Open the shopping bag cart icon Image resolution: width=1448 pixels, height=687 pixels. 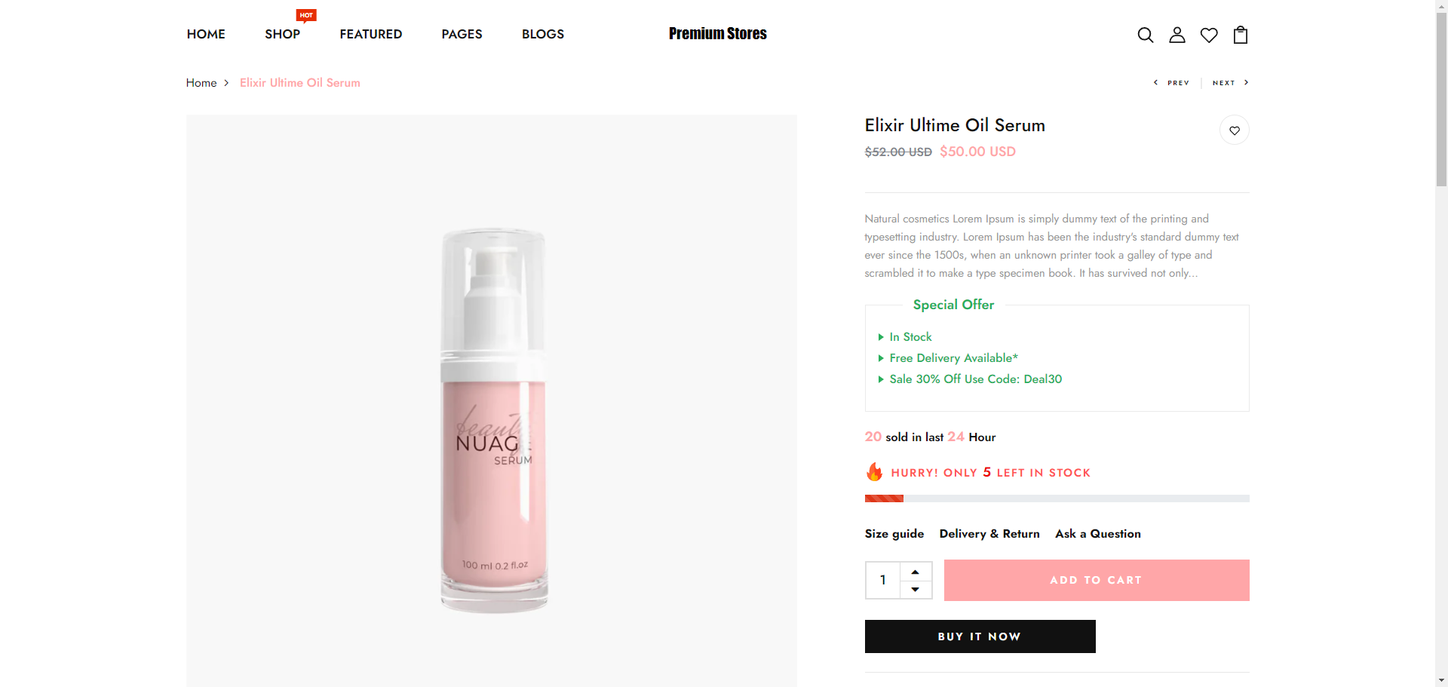pyautogui.click(x=1240, y=35)
